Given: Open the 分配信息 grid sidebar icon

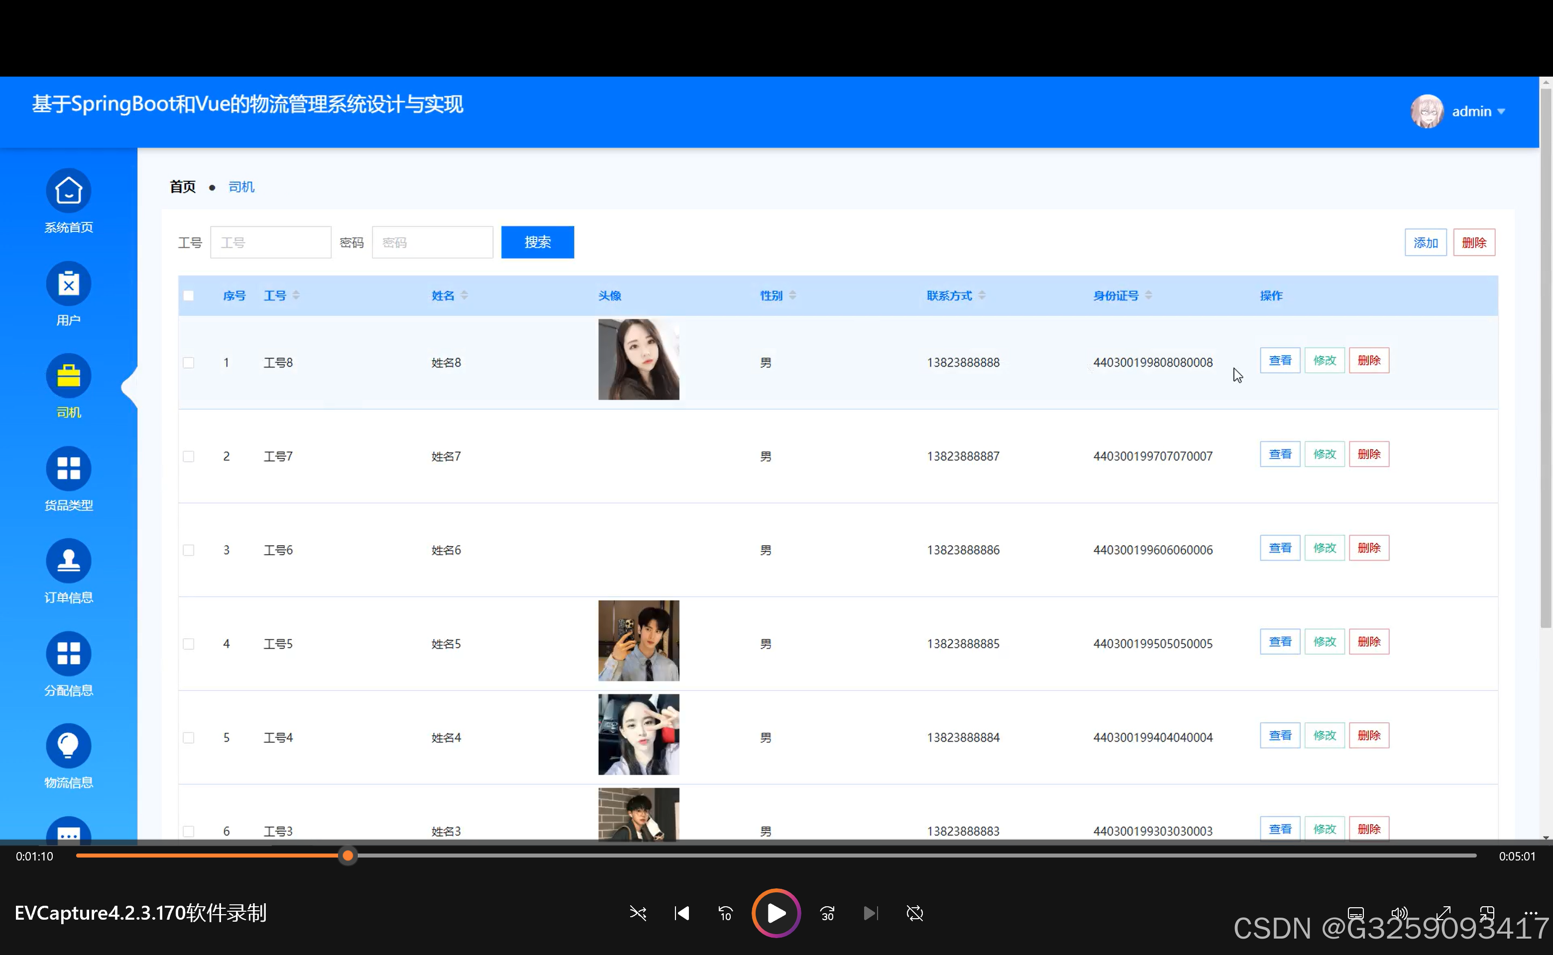Looking at the screenshot, I should 68,654.
